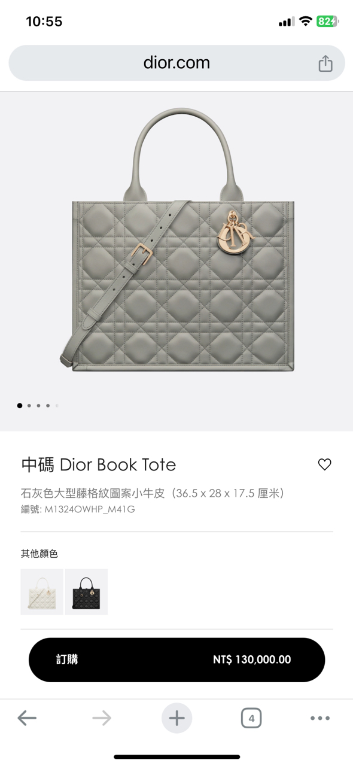The width and height of the screenshot is (353, 766).
Task: Tap the grey Book Tote product image
Action: [176, 239]
